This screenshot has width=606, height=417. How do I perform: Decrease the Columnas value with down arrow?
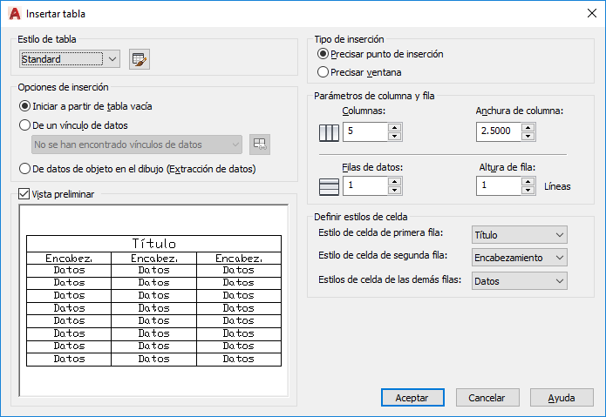pyautogui.click(x=394, y=136)
